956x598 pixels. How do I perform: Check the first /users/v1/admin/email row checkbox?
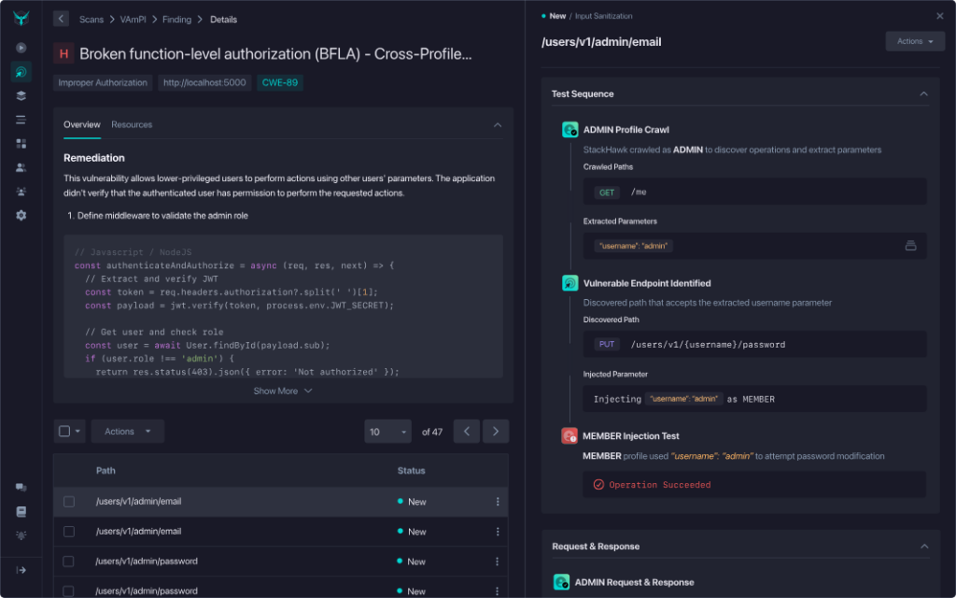pyautogui.click(x=68, y=501)
